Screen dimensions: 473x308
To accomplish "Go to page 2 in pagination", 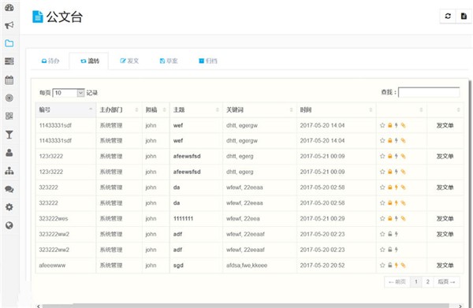I will 427,282.
